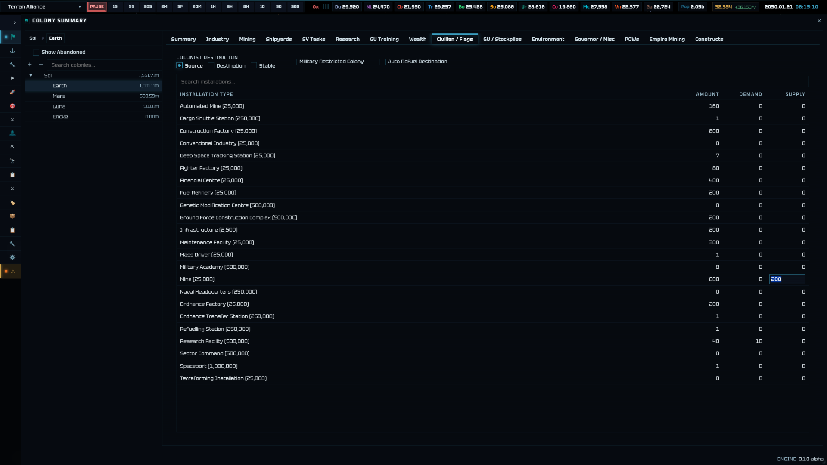This screenshot has width=827, height=465.
Task: Collapse the Sol system tree node
Action: [31, 75]
